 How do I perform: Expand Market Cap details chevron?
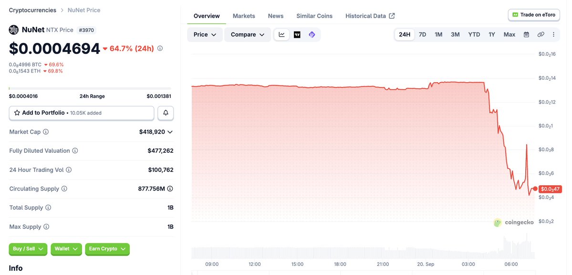point(170,132)
